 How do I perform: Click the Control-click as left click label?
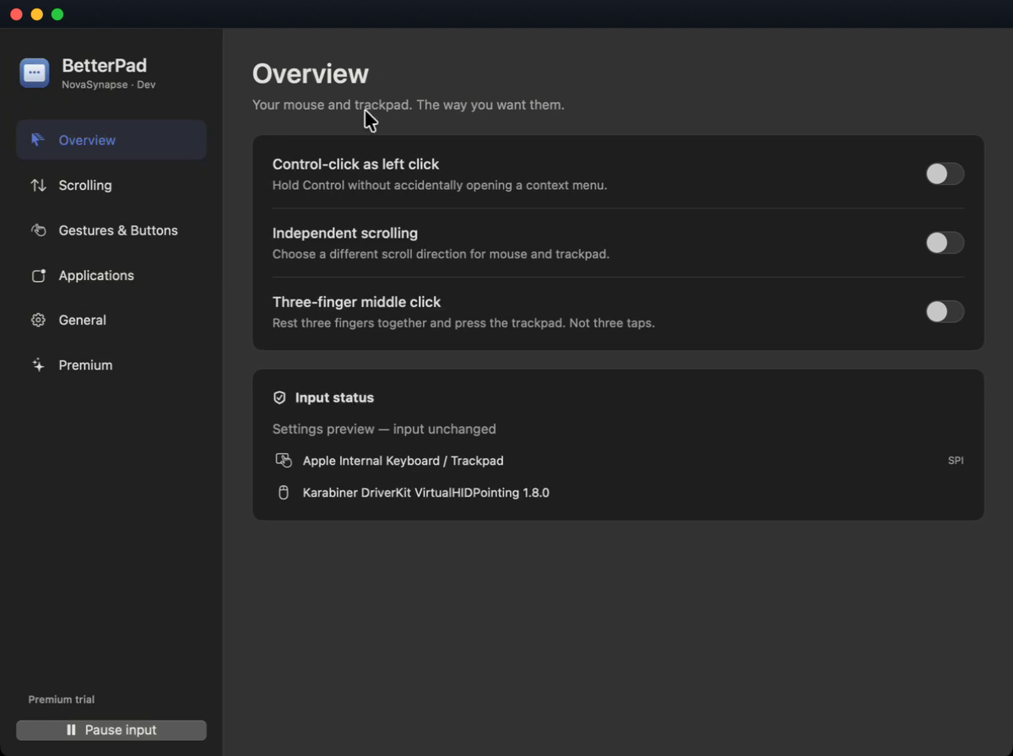point(355,165)
